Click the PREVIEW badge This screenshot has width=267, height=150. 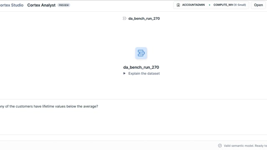coord(64,5)
